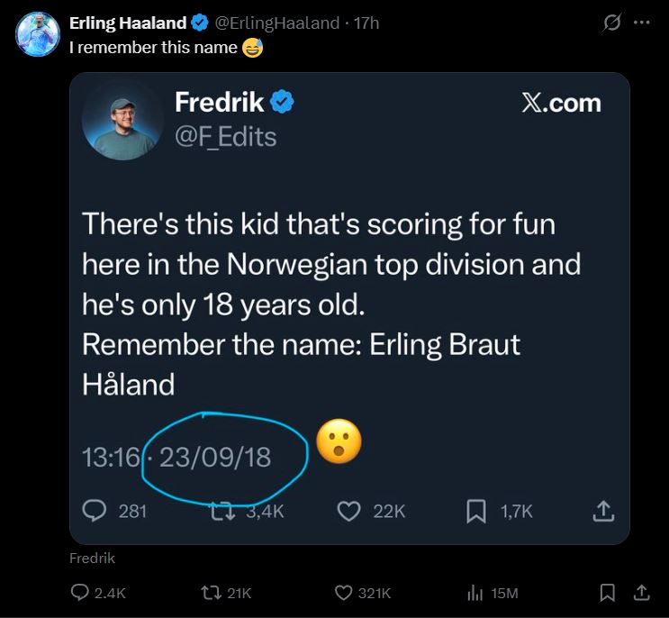
Task: Like Erling Haaland's post with 321K likes
Action: (344, 593)
